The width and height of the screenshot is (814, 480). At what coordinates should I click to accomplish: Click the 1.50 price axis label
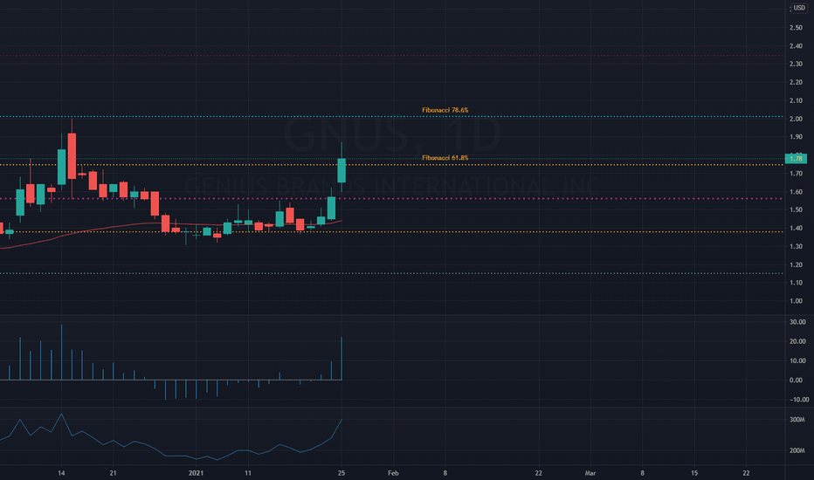point(796,209)
